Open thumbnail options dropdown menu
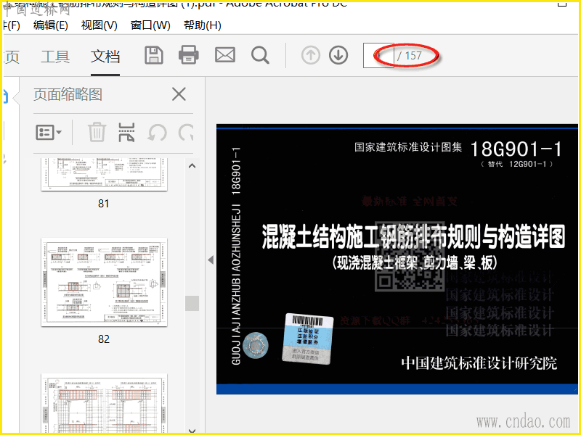 point(49,132)
